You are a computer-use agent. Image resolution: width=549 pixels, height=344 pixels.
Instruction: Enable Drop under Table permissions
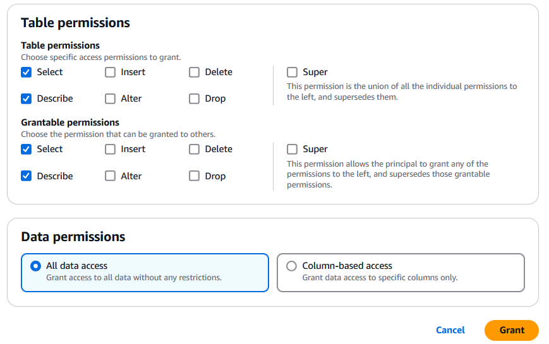(x=195, y=98)
